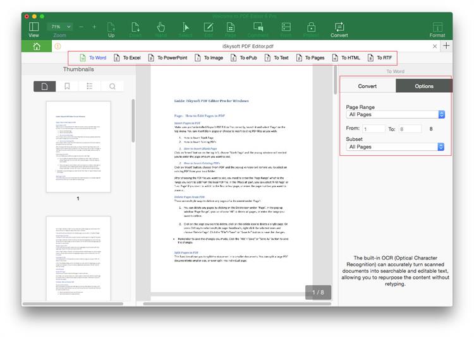Choose To Text conversion

tap(277, 57)
